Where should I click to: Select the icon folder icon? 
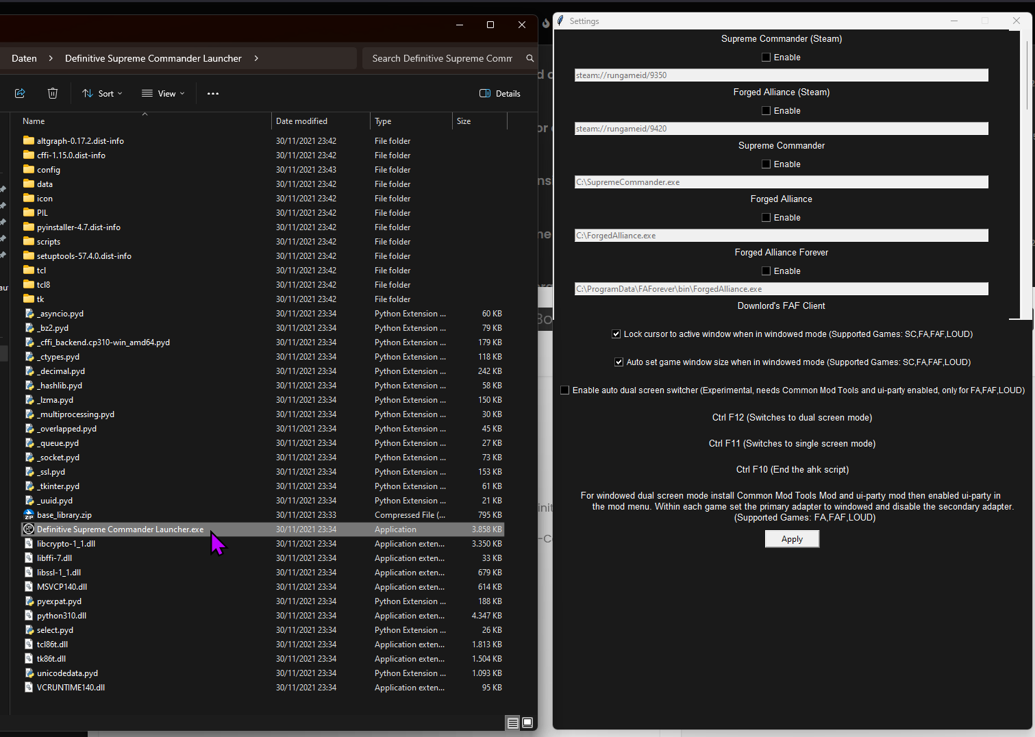29,198
